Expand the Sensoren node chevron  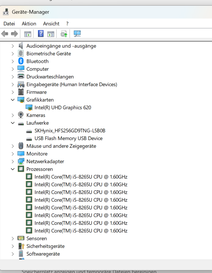(13, 238)
